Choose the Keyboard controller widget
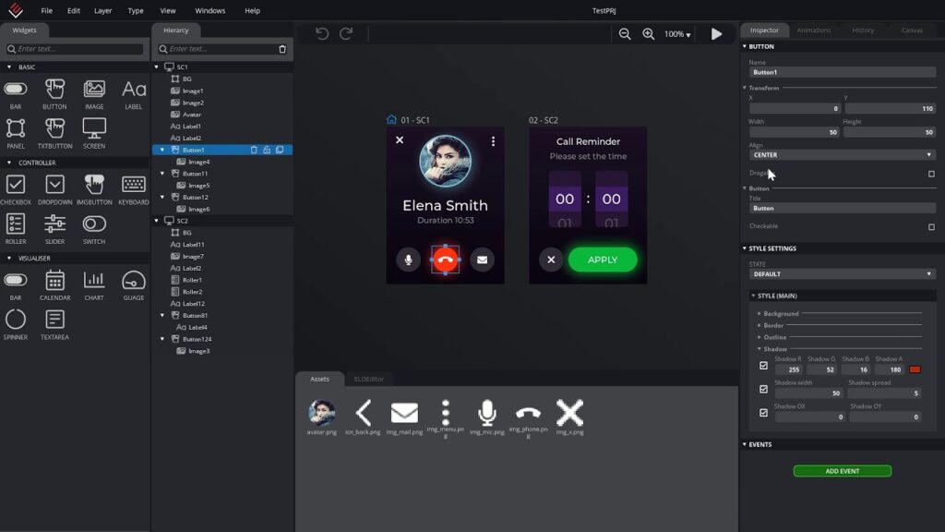 point(134,185)
